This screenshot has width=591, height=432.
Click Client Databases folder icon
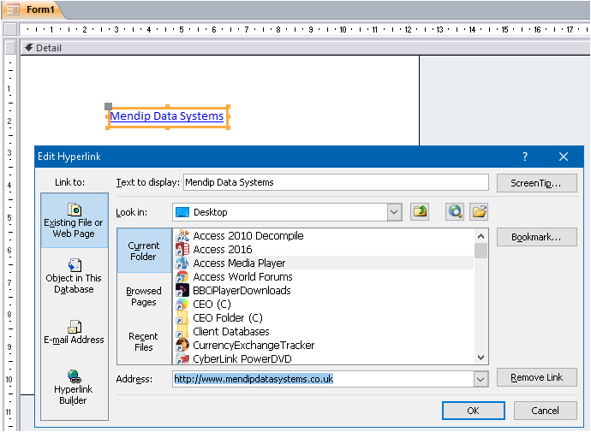[182, 332]
